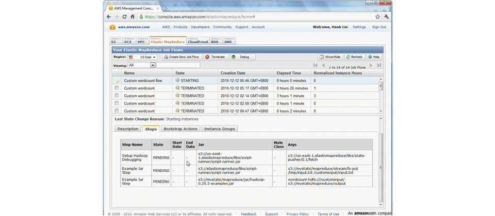Open the US East region dropdown
495x216 pixels.
click(x=143, y=57)
